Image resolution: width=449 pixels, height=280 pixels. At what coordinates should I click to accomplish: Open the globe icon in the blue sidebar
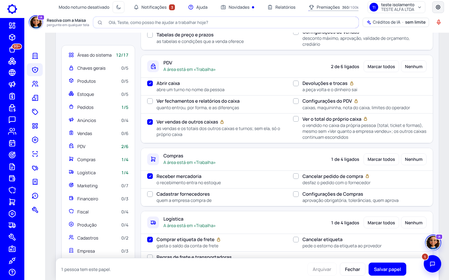[12, 72]
